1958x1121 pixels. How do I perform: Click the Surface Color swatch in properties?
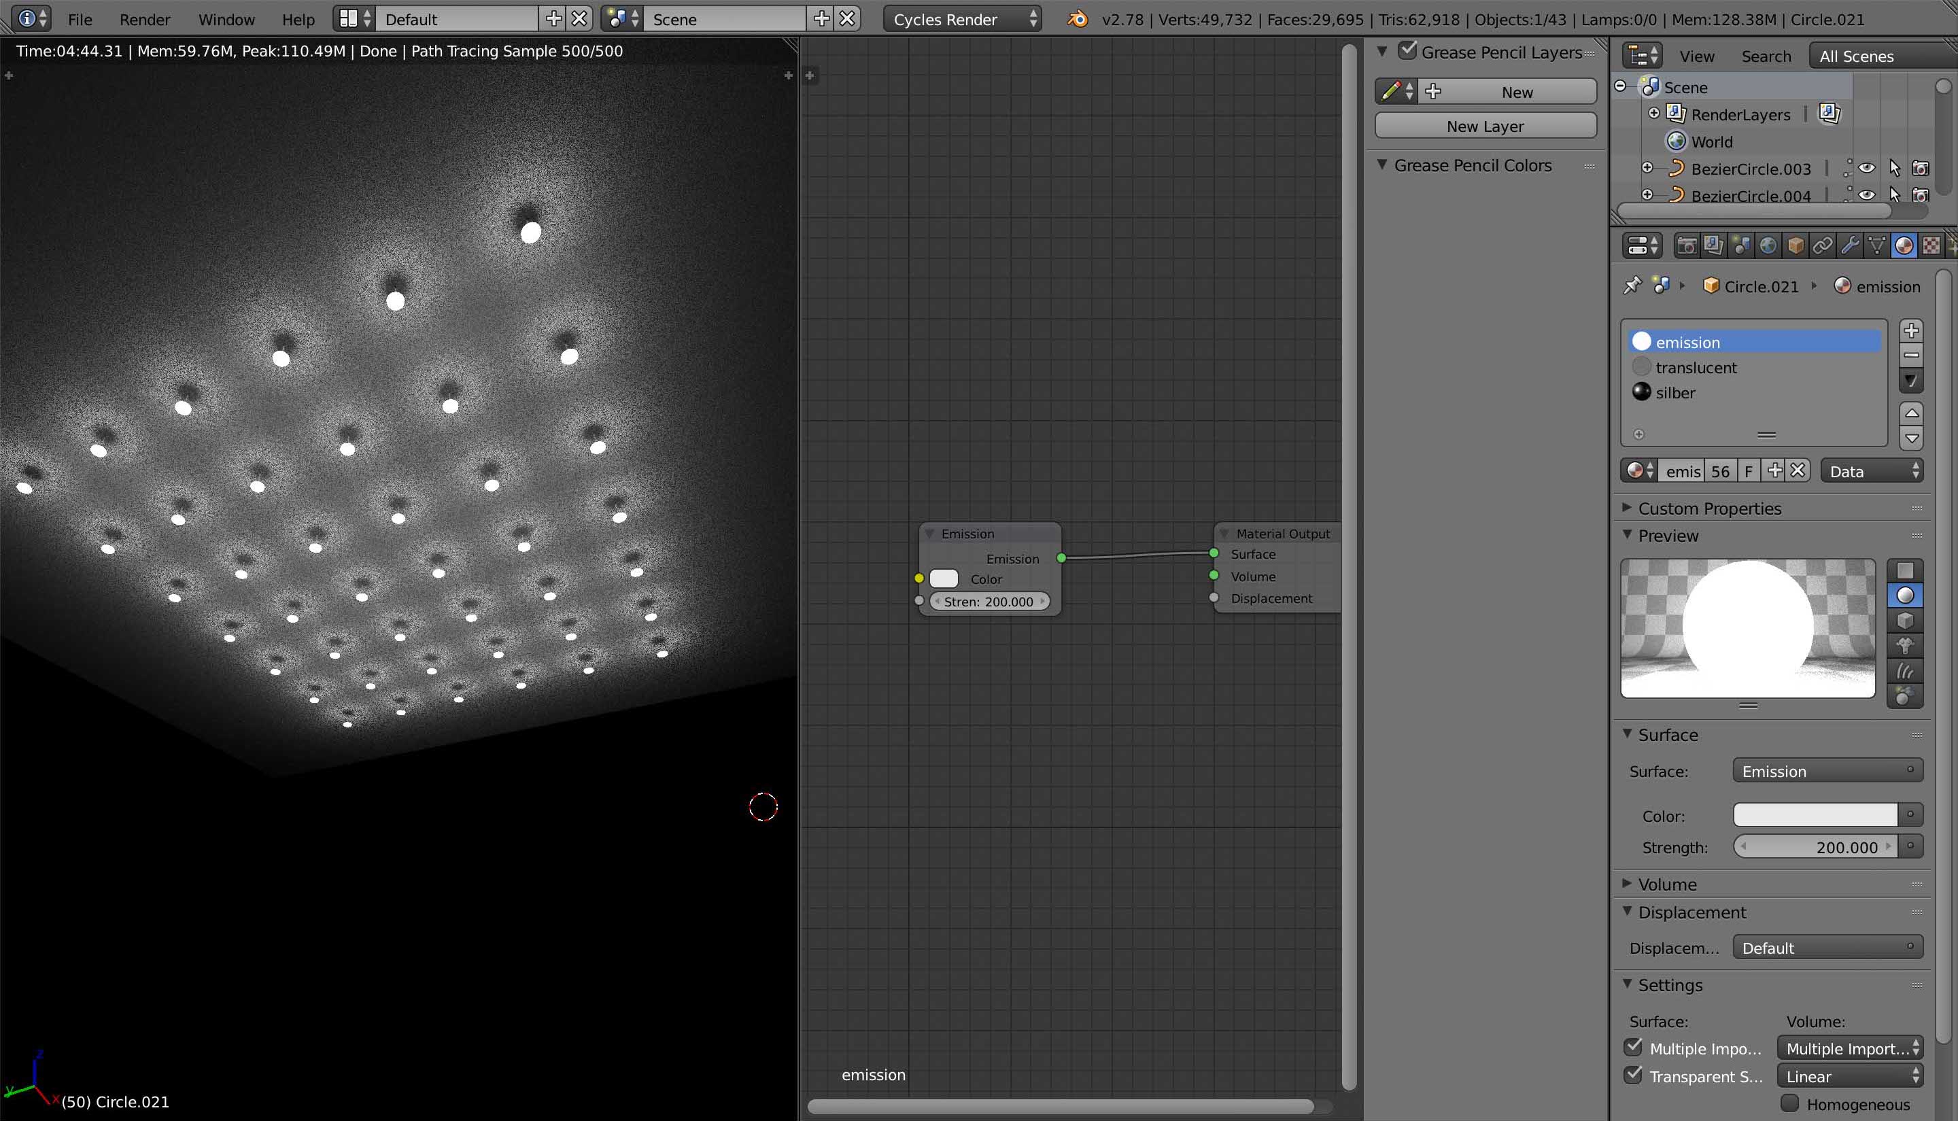coord(1815,814)
